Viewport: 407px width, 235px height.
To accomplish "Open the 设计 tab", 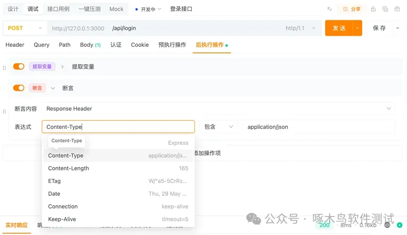I will [13, 9].
